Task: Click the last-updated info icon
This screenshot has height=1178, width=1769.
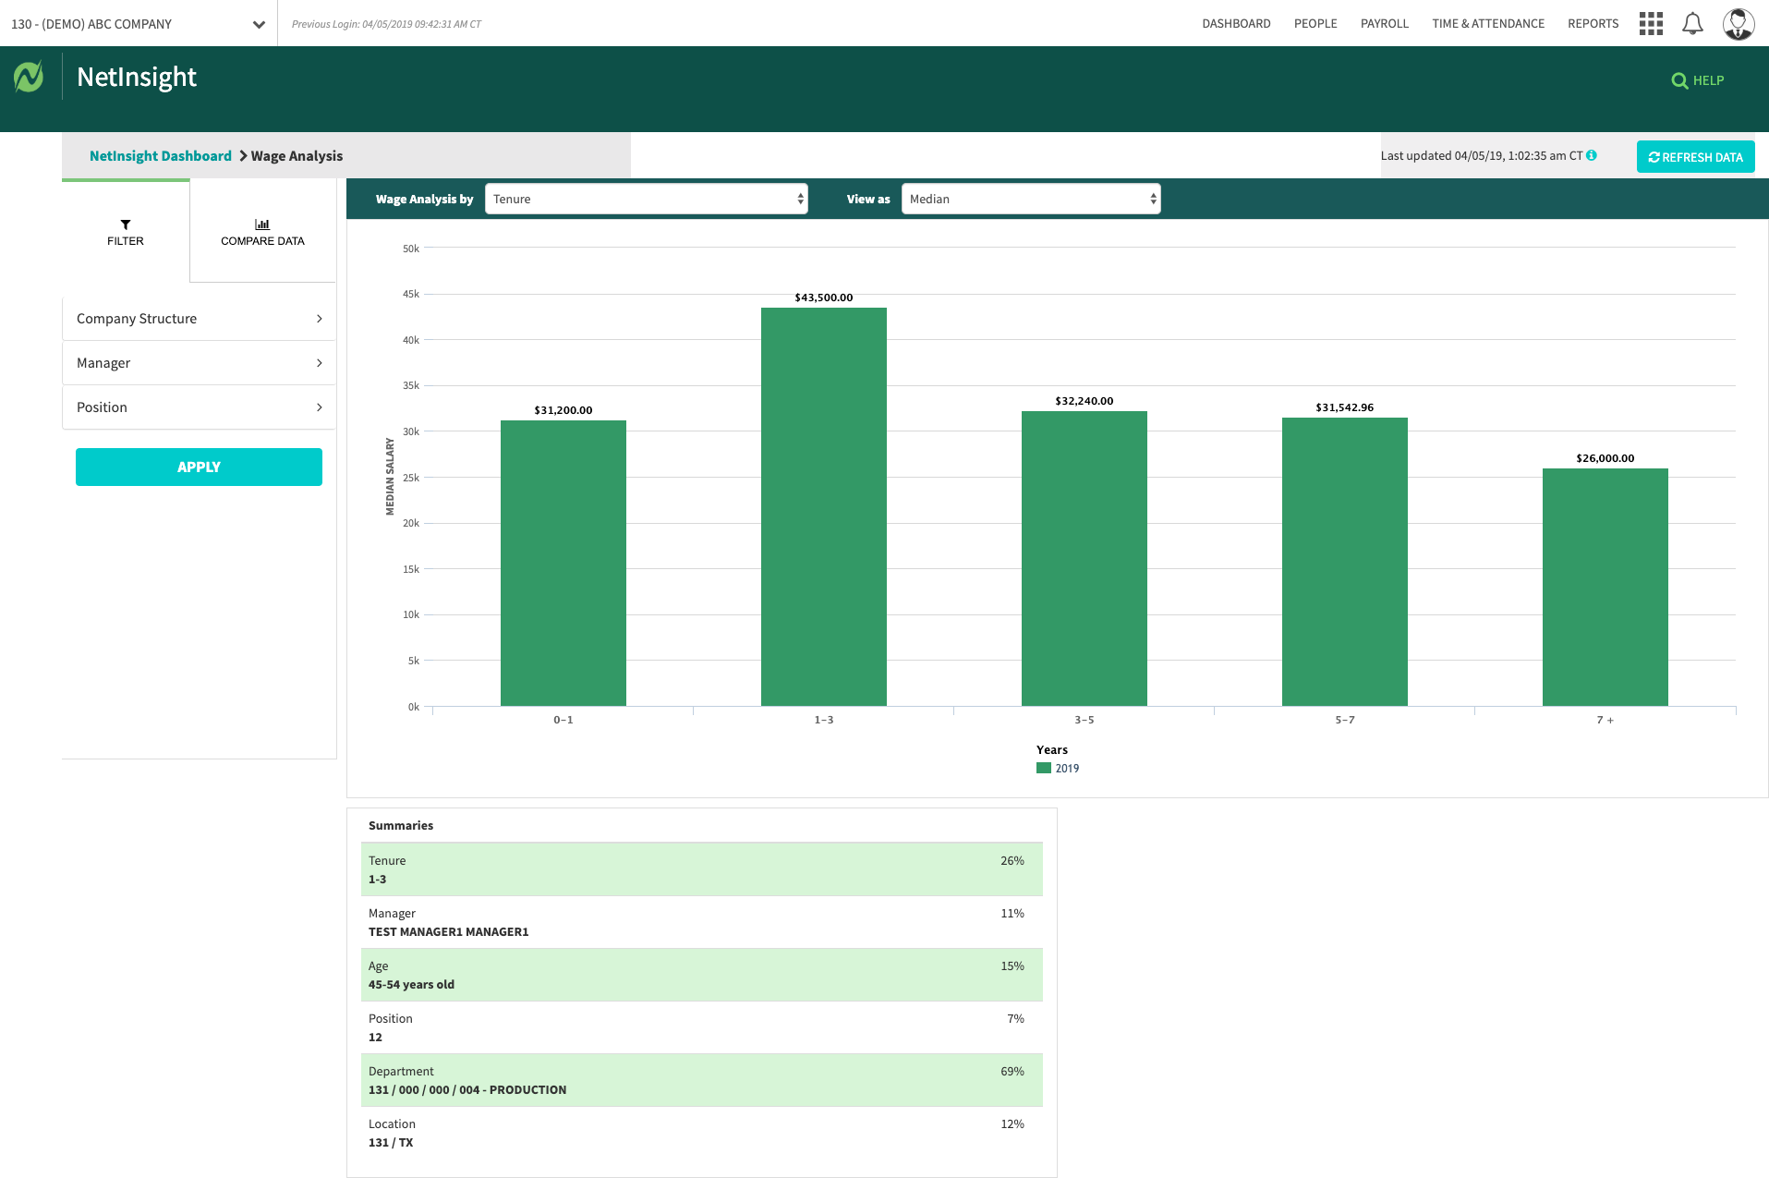Action: tap(1592, 155)
